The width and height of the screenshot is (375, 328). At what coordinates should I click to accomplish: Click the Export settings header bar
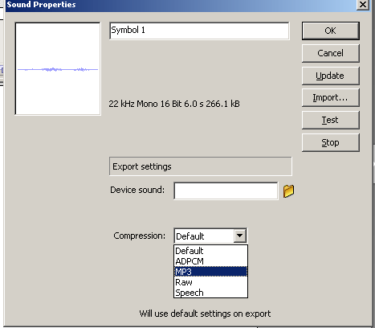(x=201, y=166)
